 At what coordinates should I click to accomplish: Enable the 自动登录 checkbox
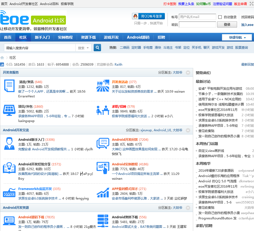(x=220, y=17)
